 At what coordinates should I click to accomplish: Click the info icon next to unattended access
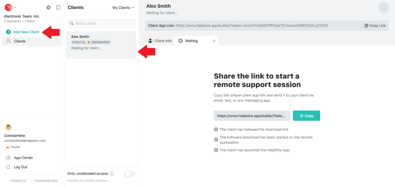pyautogui.click(x=112, y=174)
